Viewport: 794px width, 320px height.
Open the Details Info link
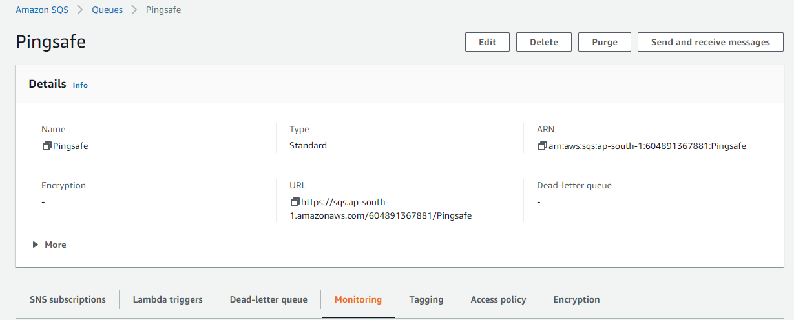click(x=80, y=85)
